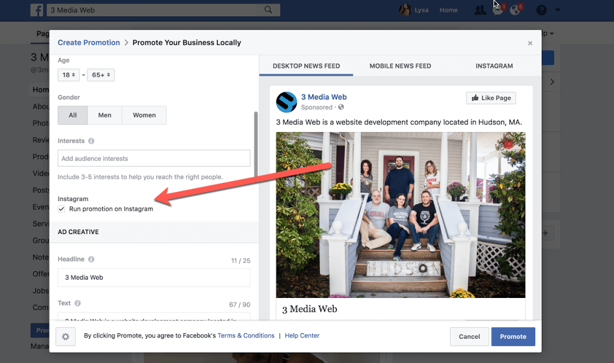Switch to Mobile News Feed tab
This screenshot has width=614, height=363.
point(400,66)
